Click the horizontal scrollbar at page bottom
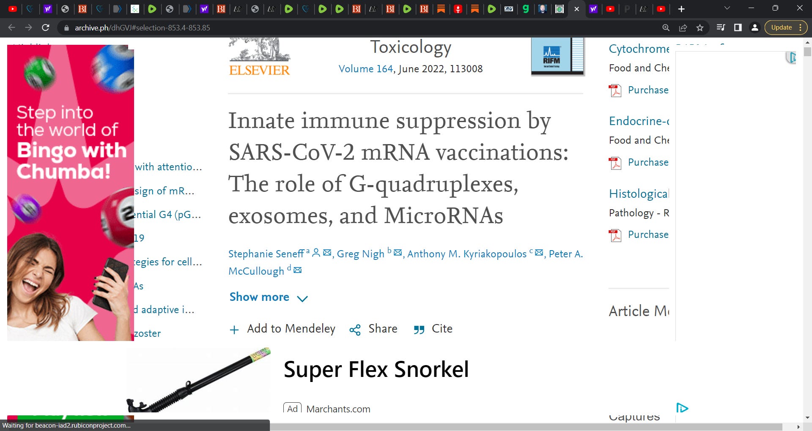The height and width of the screenshot is (431, 812). click(526, 427)
